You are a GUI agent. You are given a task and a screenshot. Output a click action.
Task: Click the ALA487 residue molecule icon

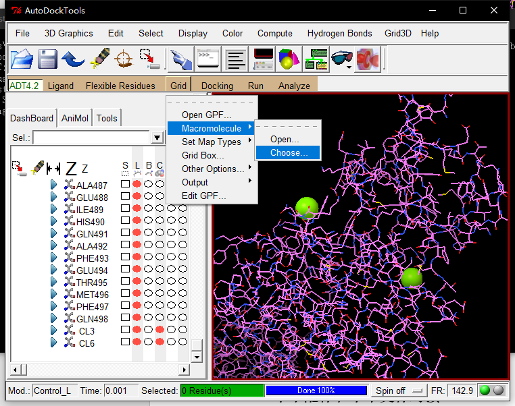(x=70, y=185)
